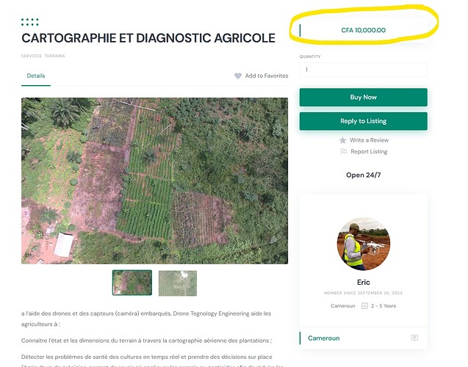Select the second plantation map thumbnail
The height and width of the screenshot is (367, 468).
(178, 283)
